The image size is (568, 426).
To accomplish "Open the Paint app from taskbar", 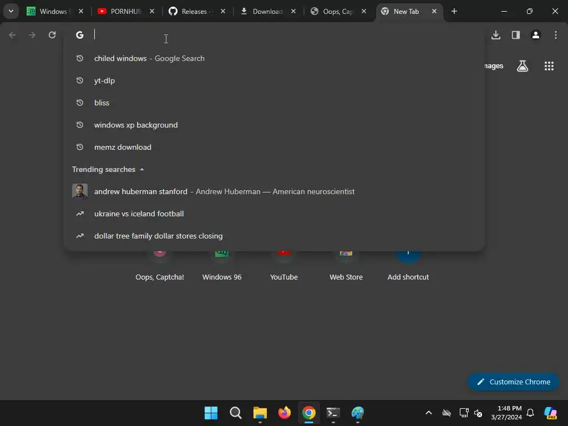I will point(358,413).
